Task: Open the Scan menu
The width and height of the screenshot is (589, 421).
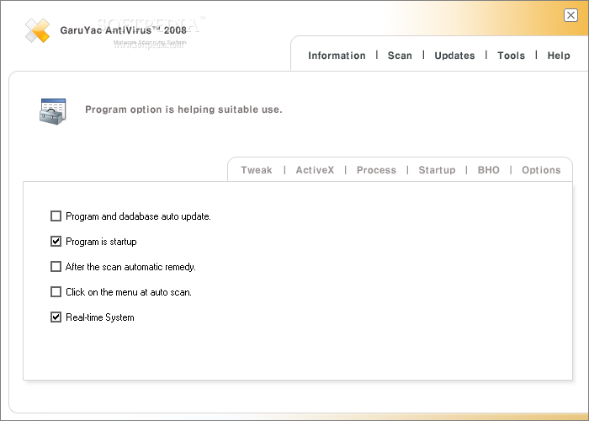Action: coord(400,56)
